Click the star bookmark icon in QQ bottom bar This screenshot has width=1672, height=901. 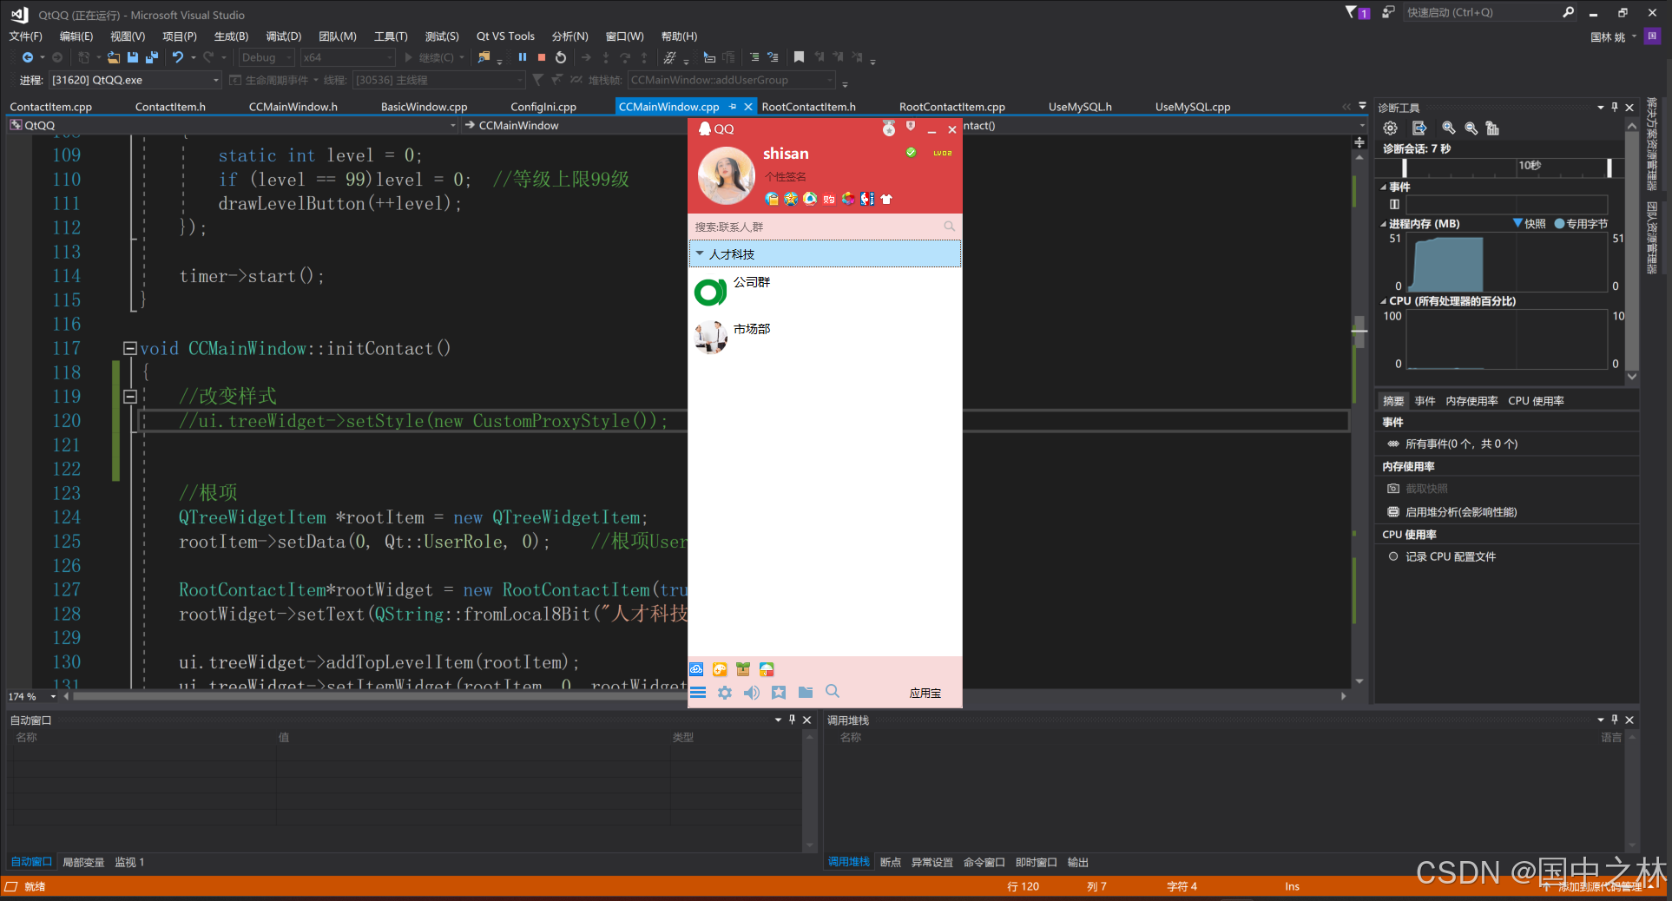[x=779, y=693]
